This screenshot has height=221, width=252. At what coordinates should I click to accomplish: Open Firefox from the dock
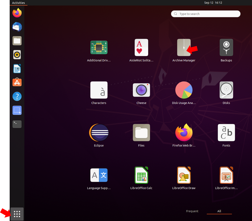coord(17,13)
